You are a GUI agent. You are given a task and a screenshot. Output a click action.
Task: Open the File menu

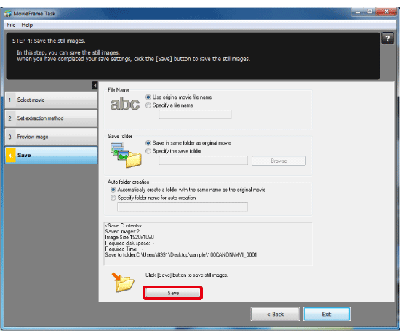11,25
